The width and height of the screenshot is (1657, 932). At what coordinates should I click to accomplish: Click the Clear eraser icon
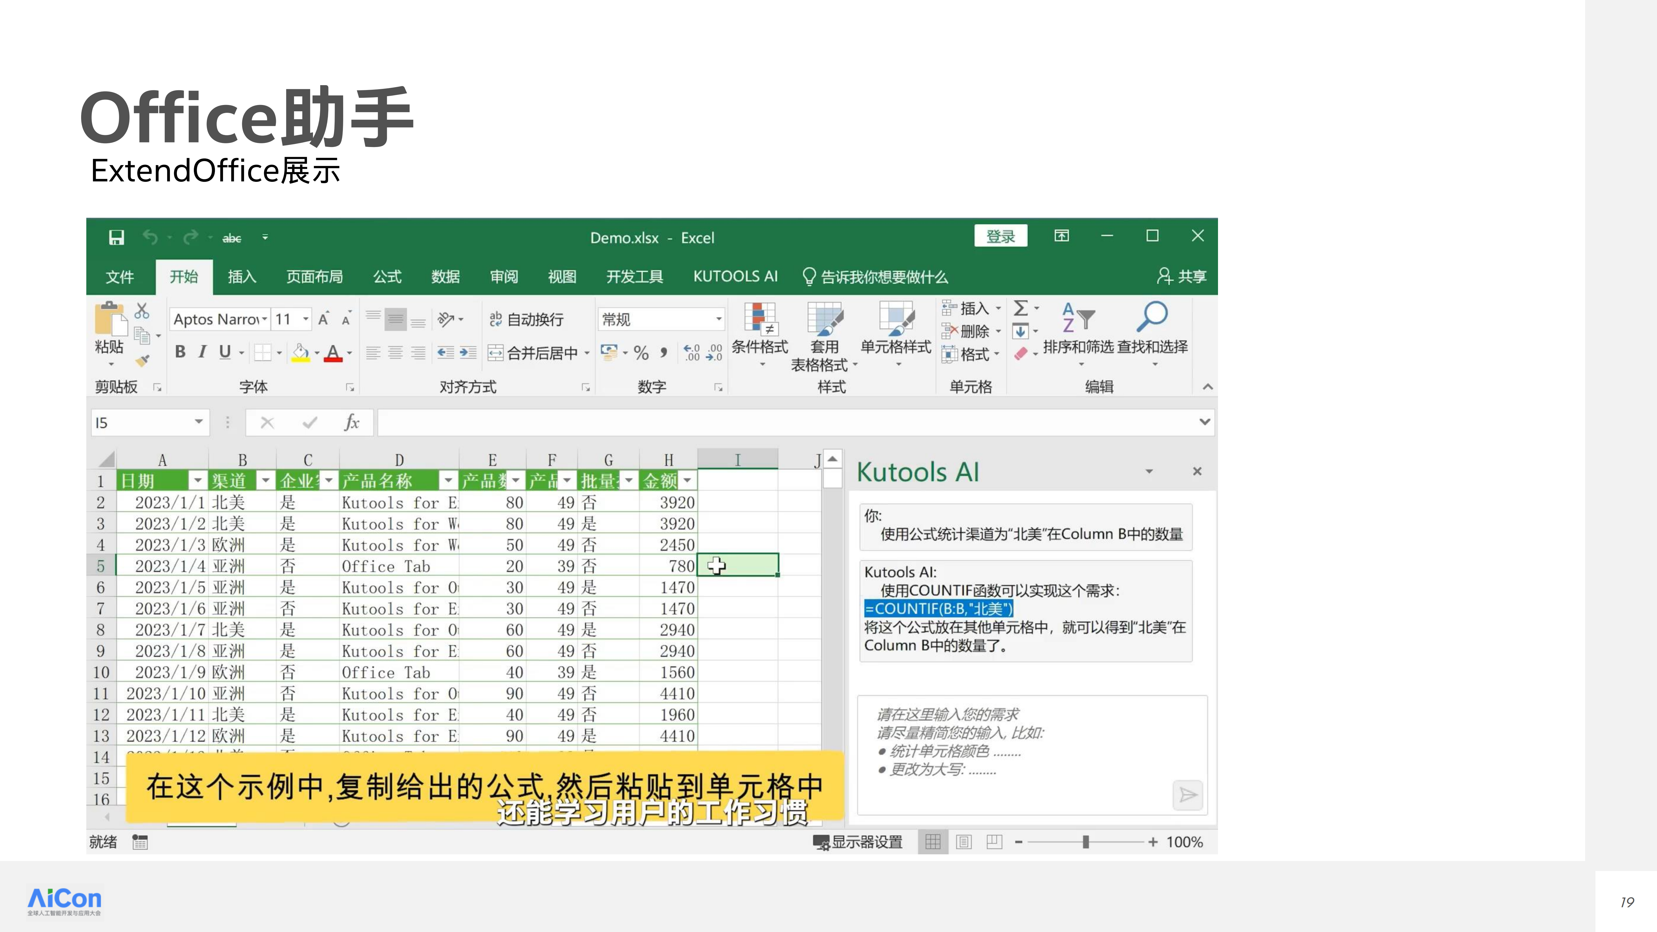pyautogui.click(x=1021, y=354)
